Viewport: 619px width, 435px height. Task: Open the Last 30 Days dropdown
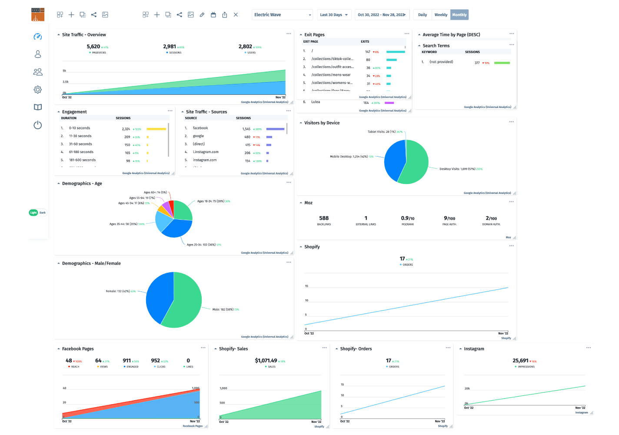click(334, 15)
